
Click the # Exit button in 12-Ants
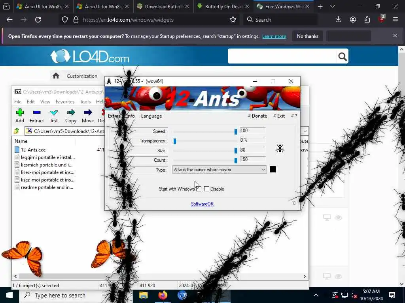tap(279, 116)
